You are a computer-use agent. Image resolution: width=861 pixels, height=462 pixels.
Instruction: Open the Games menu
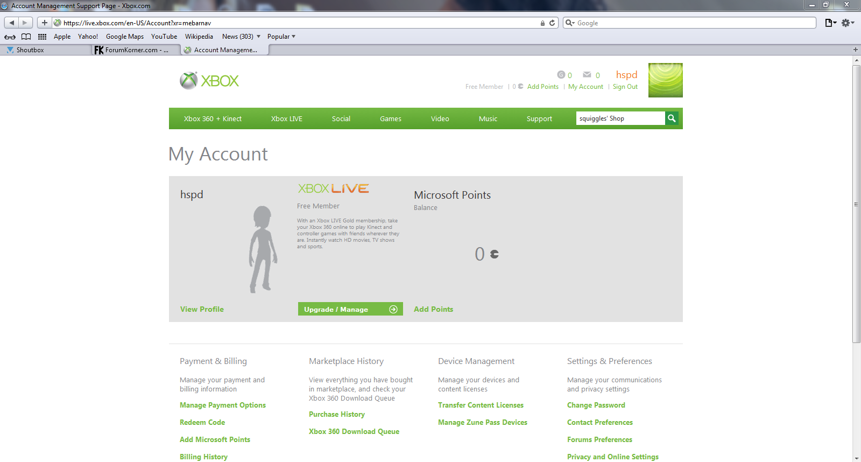click(x=391, y=118)
